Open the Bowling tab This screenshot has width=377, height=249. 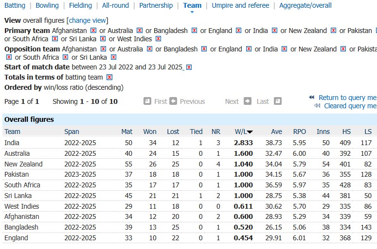click(47, 5)
